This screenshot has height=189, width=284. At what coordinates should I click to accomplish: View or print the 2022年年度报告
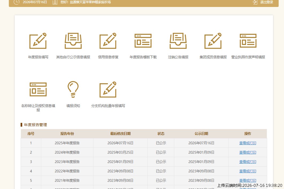tap(248, 171)
